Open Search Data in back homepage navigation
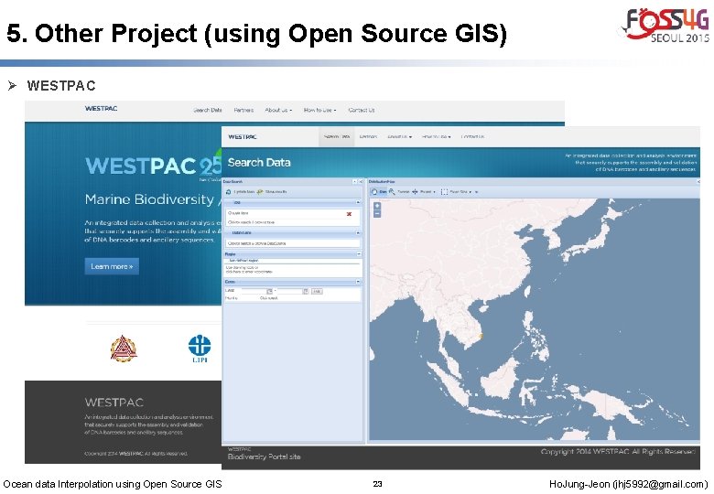This screenshot has width=714, height=494. (208, 110)
